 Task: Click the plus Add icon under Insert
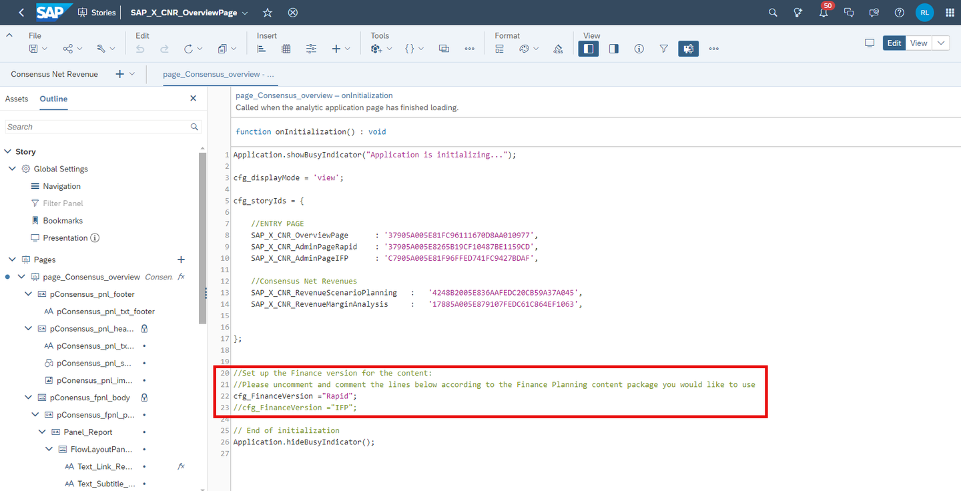pyautogui.click(x=336, y=49)
